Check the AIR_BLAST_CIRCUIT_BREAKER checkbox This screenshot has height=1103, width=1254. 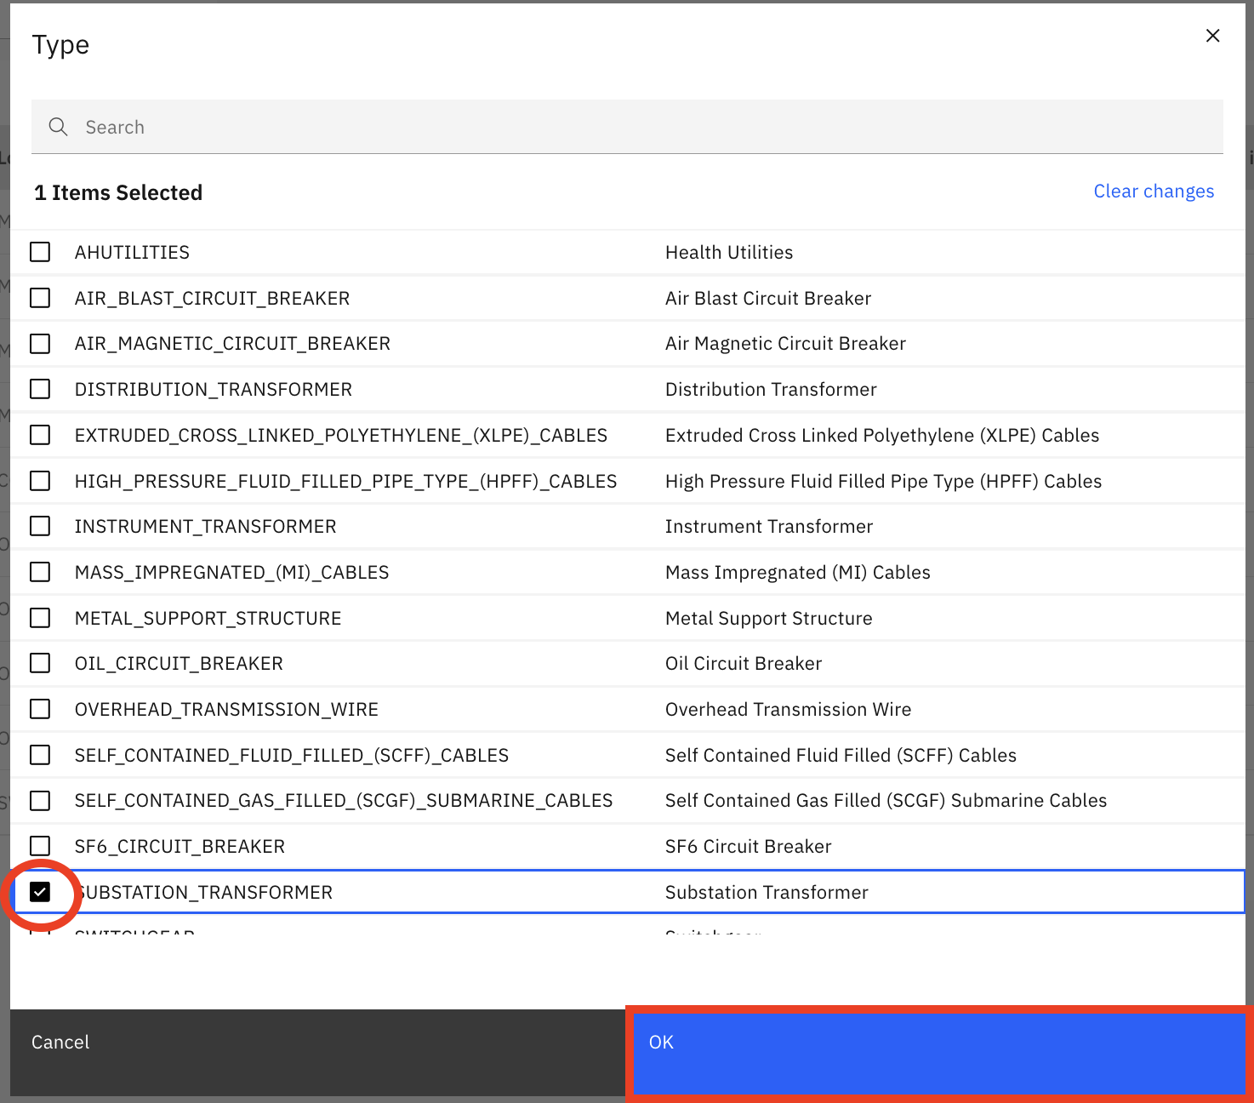40,298
